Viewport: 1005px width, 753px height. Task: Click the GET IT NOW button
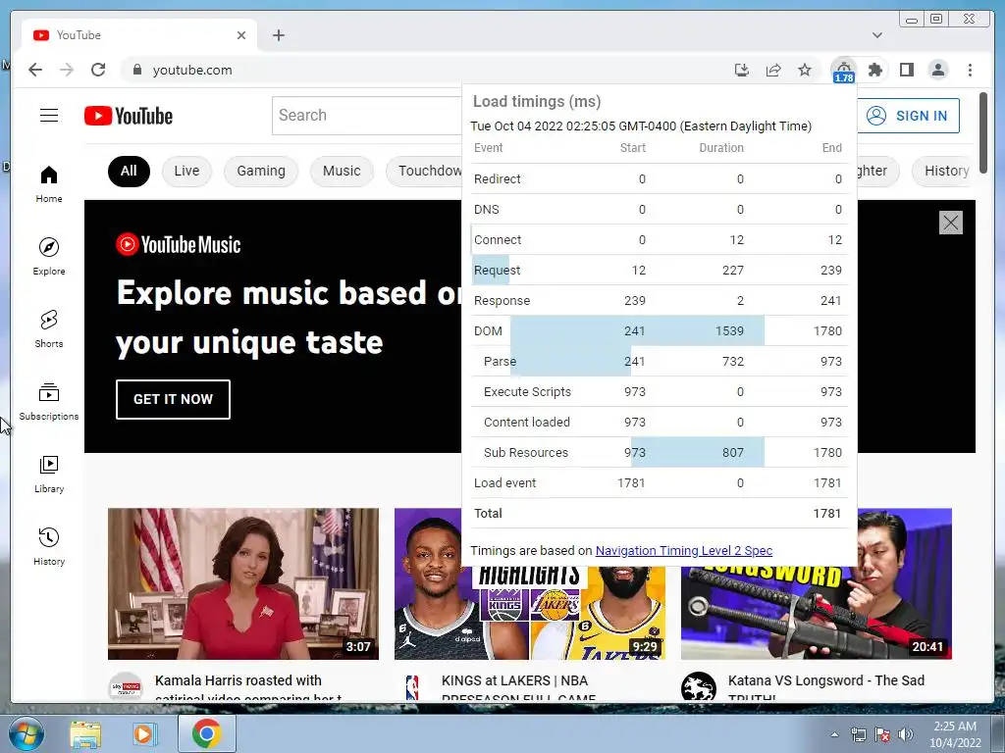tap(173, 400)
